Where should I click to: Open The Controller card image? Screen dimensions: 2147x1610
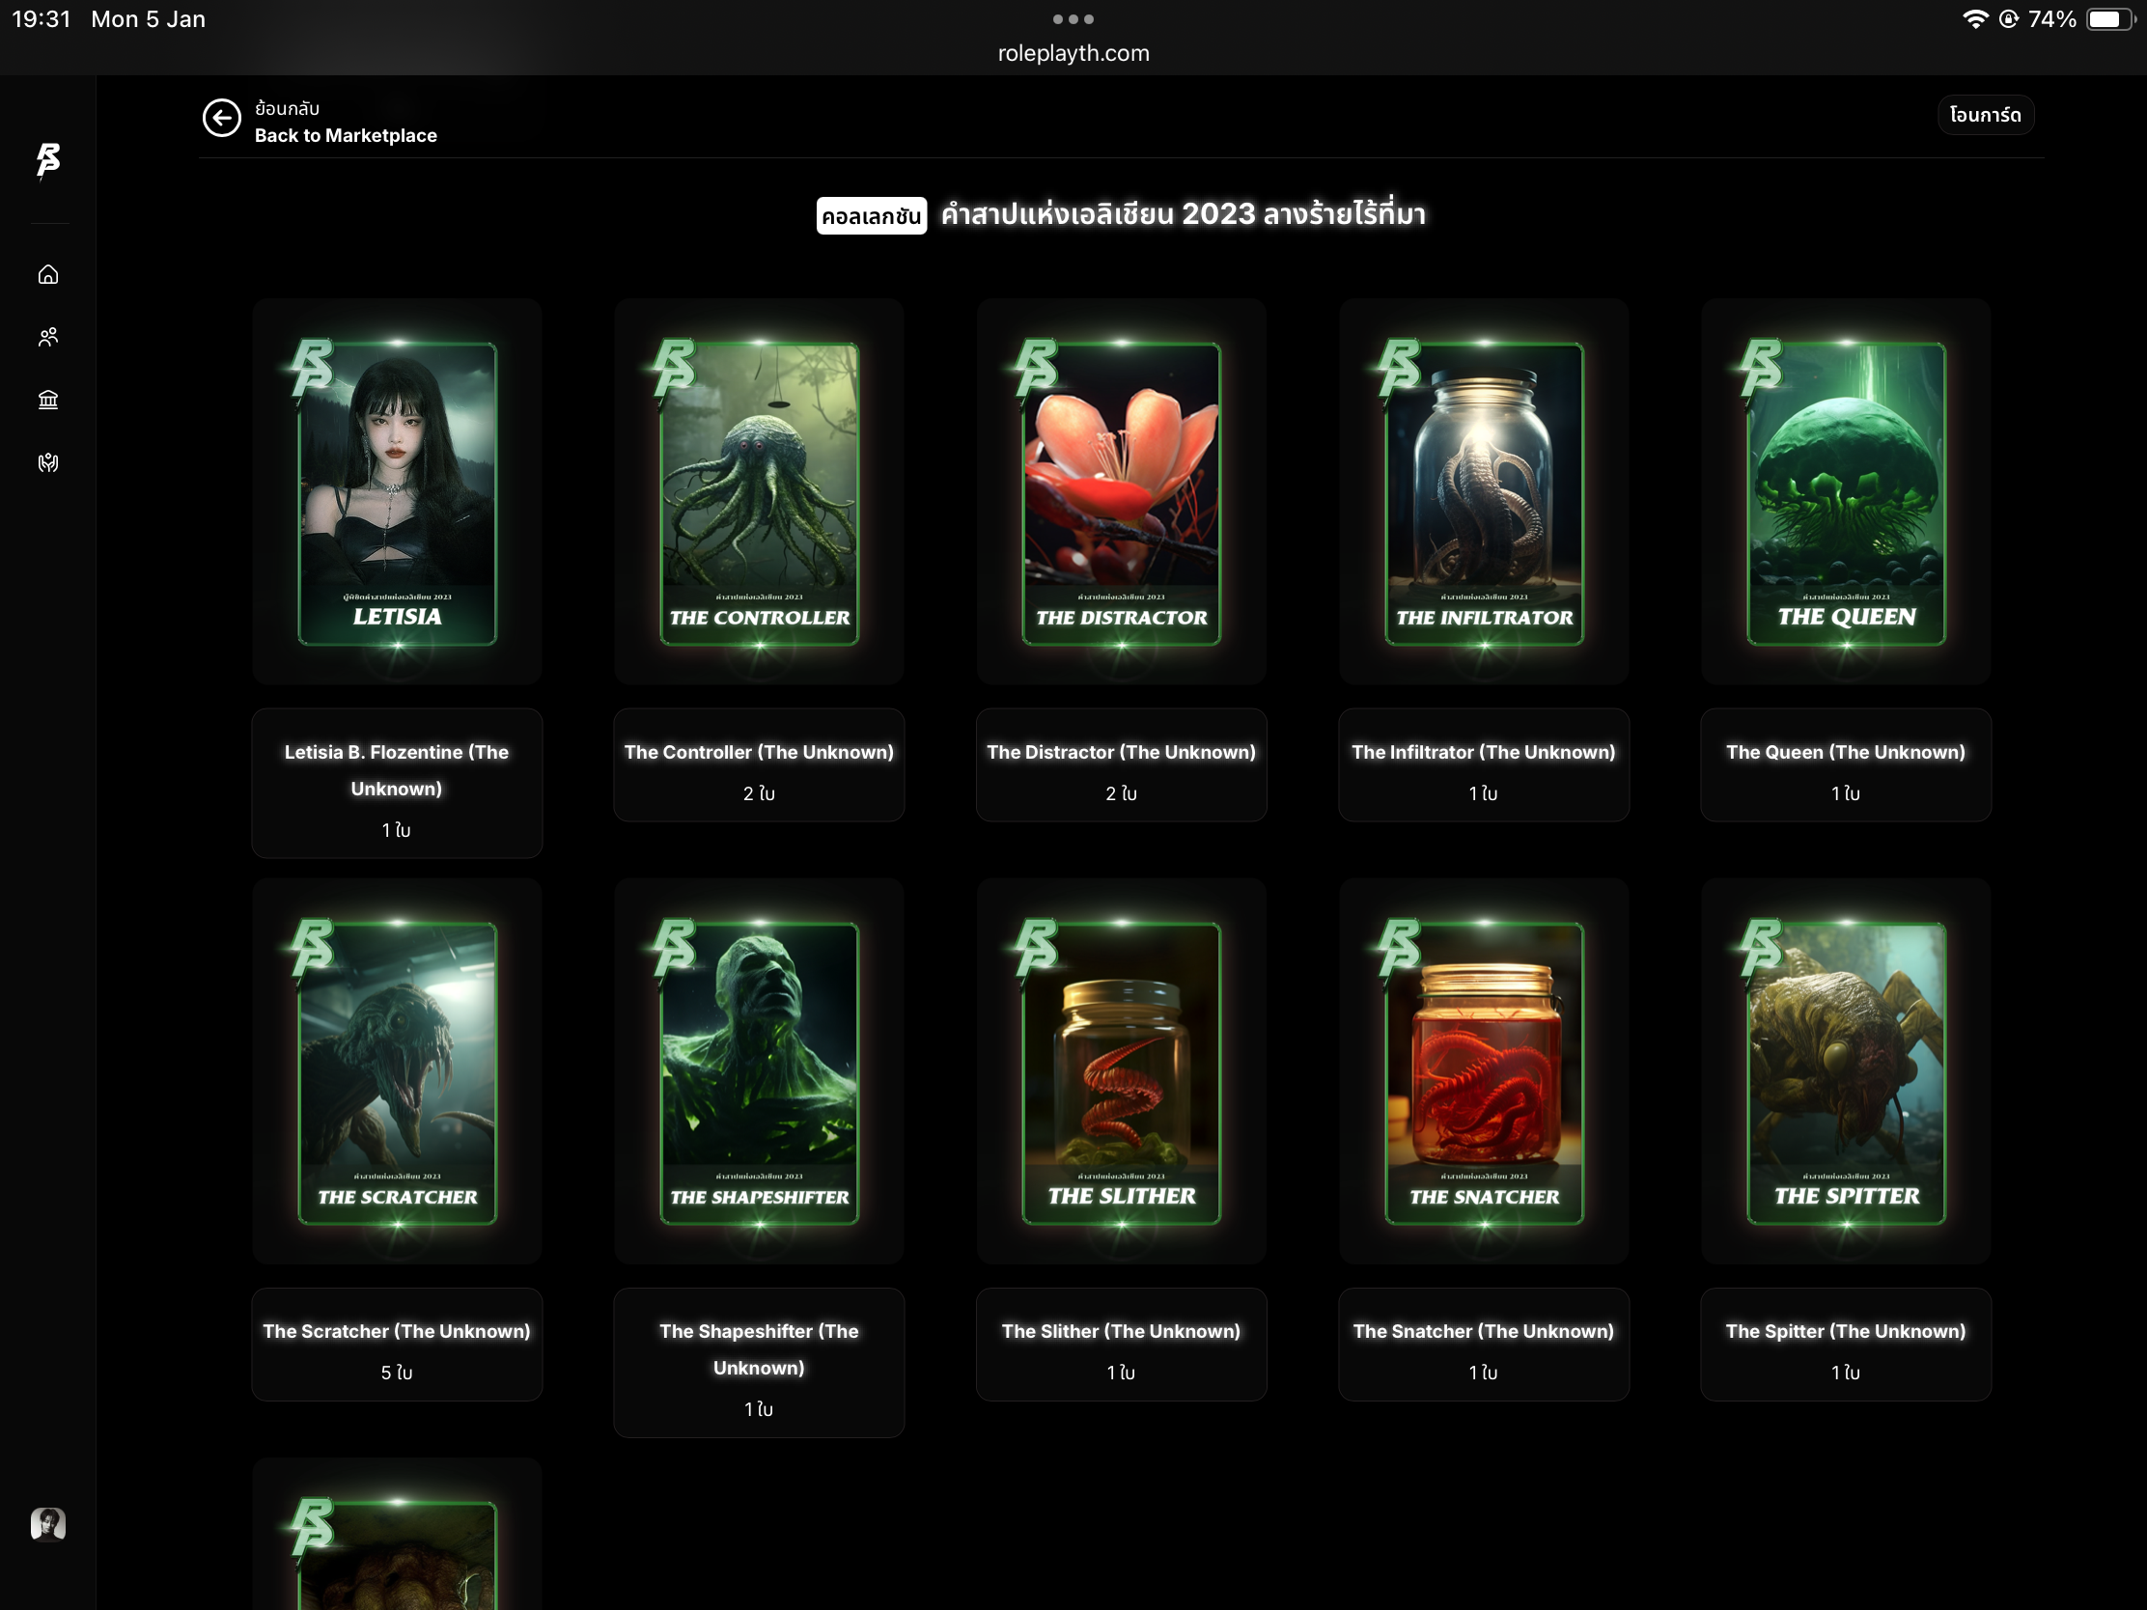[759, 492]
